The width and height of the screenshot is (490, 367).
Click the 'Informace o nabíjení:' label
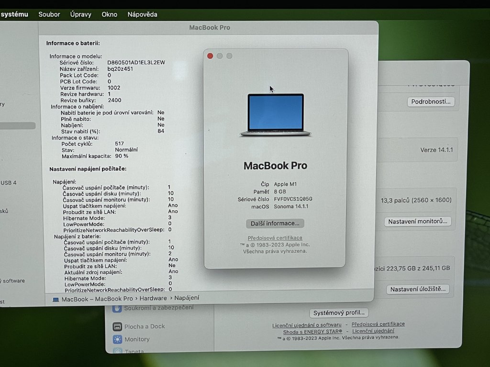[78, 107]
